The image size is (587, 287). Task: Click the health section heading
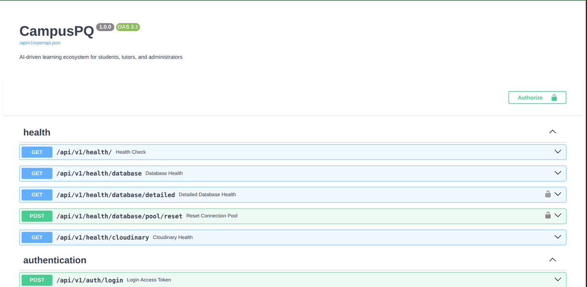(x=37, y=132)
